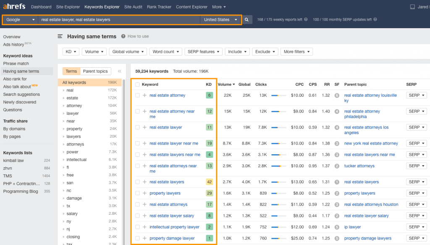
Task: Open the United States country dropdown
Action: [220, 20]
